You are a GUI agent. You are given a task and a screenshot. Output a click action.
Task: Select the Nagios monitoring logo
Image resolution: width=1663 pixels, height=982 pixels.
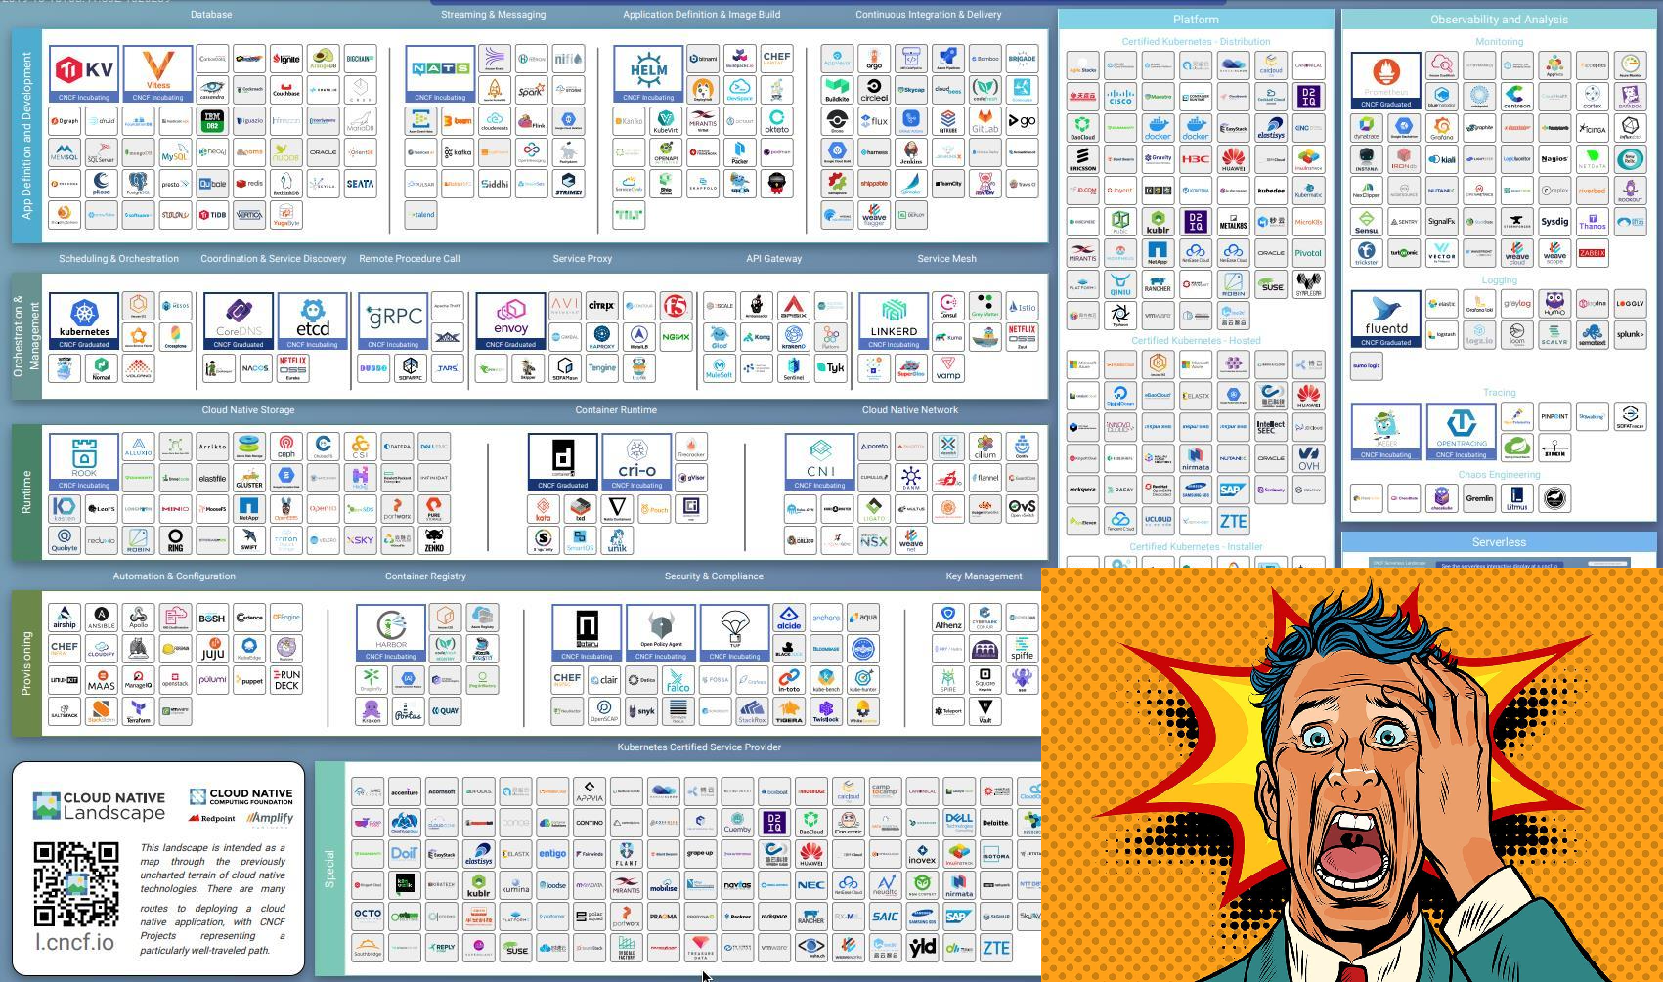[1554, 159]
